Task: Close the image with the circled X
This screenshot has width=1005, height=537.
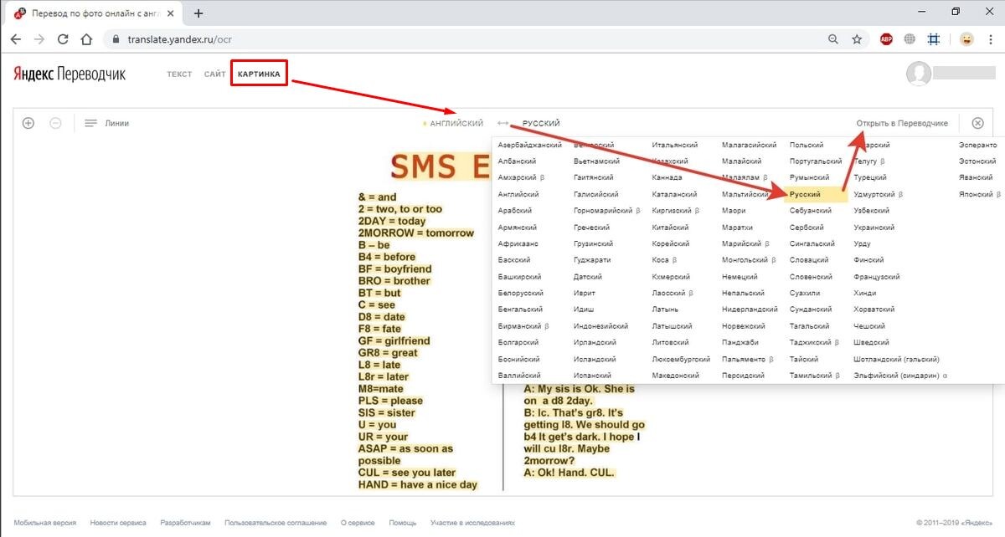Action: coord(977,123)
